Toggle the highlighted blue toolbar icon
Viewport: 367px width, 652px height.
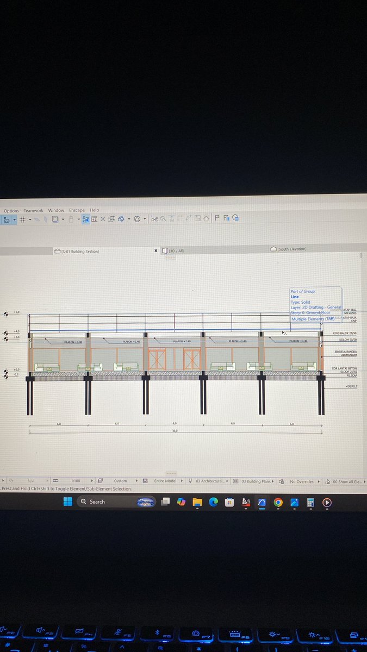(85, 219)
